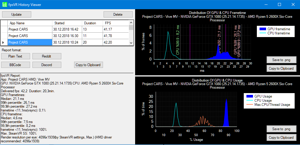Click the Update button
Viewport: 300px width, 145px height.
16,15
